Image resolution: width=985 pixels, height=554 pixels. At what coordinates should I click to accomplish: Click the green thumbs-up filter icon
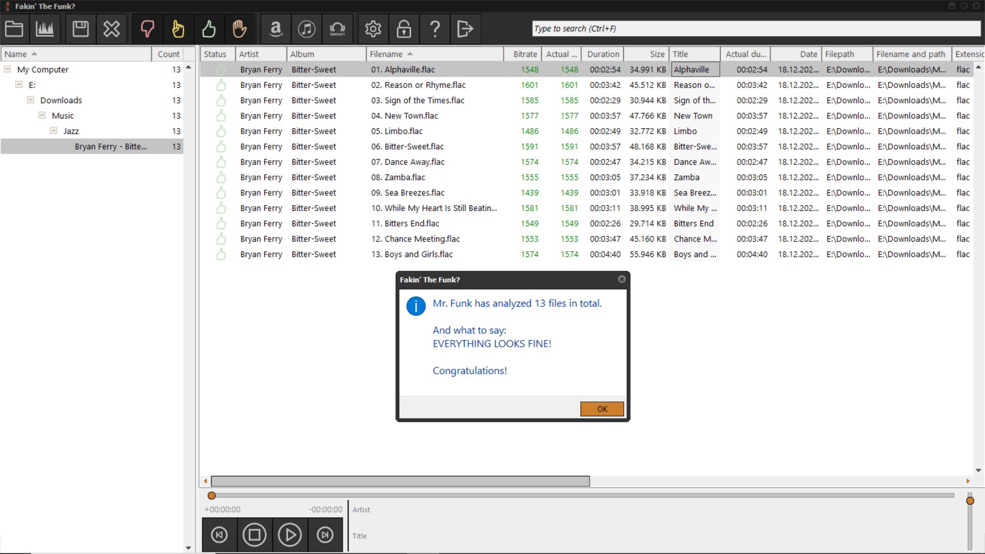209,29
